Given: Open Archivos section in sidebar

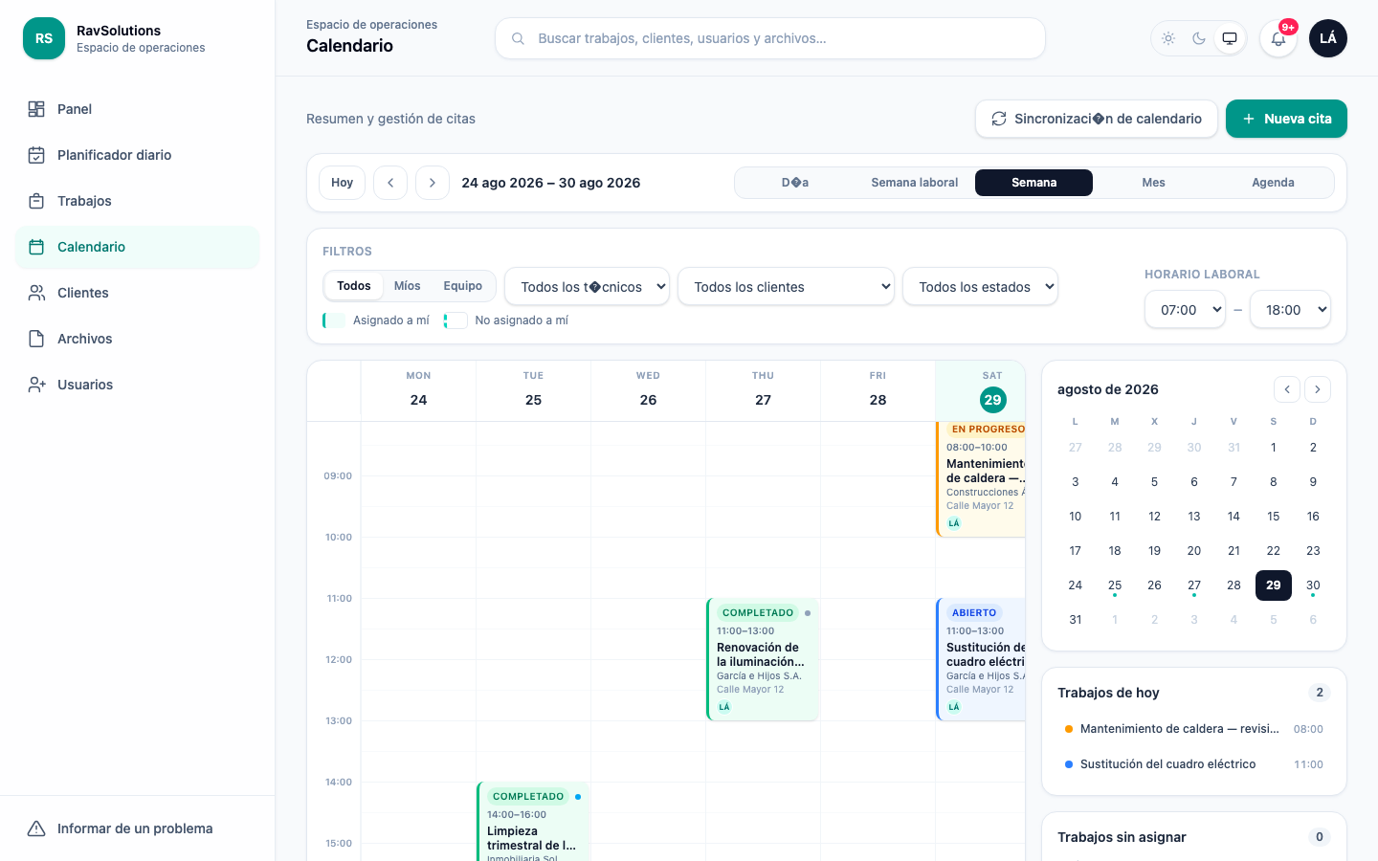Looking at the screenshot, I should point(138,339).
